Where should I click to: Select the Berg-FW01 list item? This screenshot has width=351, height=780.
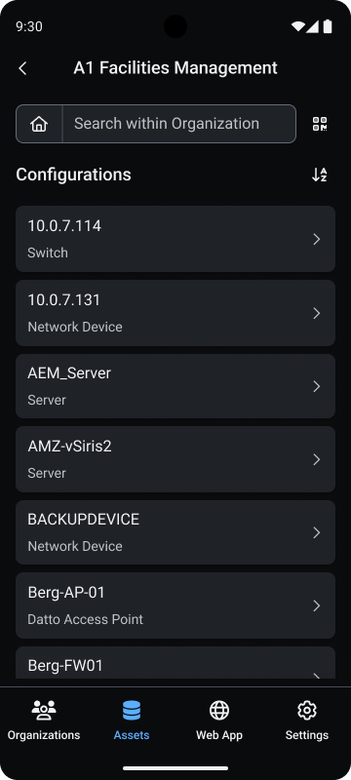click(175, 663)
